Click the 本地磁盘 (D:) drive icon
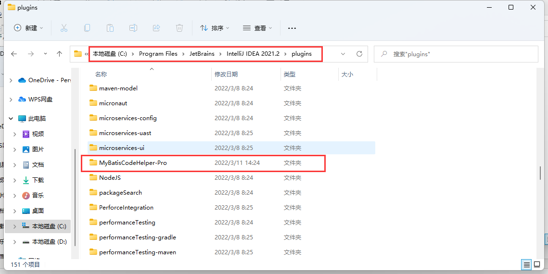Screen dimensions: 548x274 [26, 241]
